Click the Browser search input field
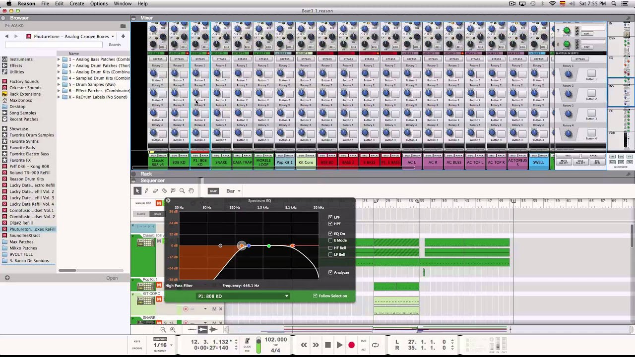 [54, 45]
